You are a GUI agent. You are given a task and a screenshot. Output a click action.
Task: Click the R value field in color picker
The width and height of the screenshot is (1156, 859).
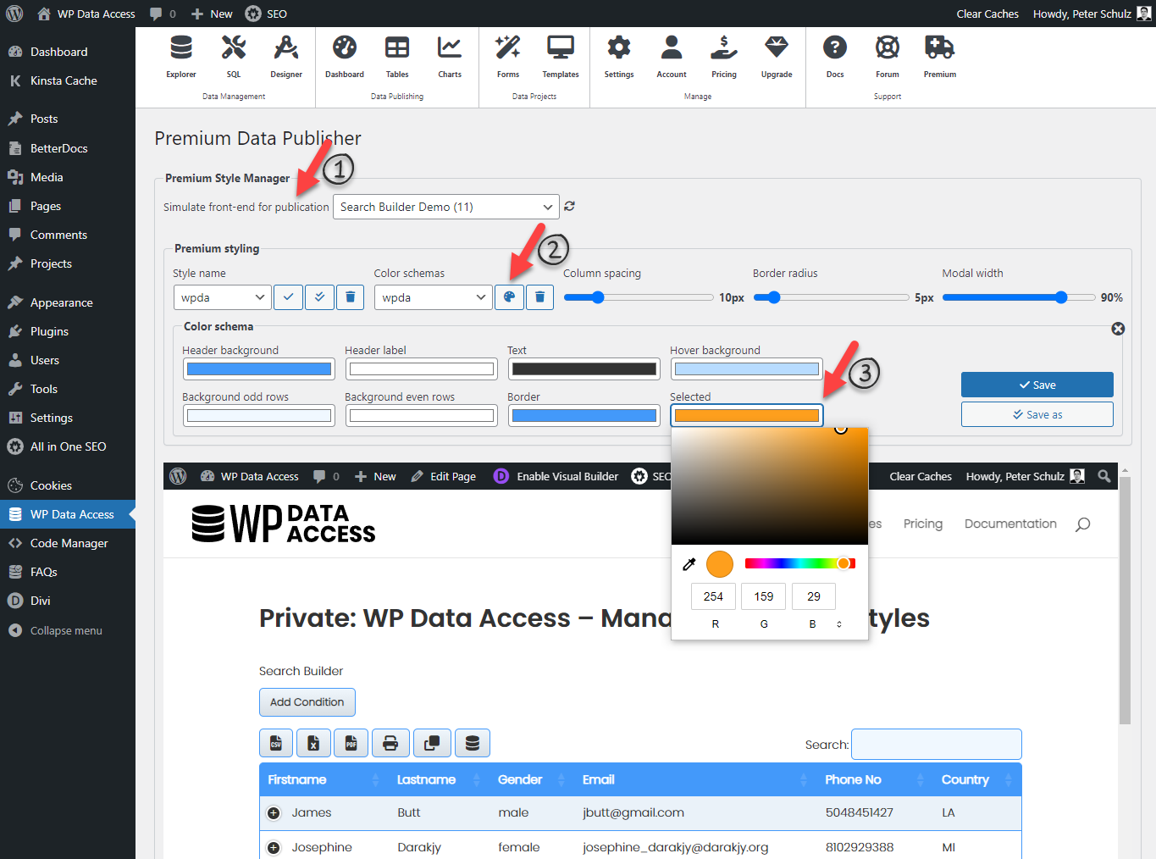[x=713, y=596]
